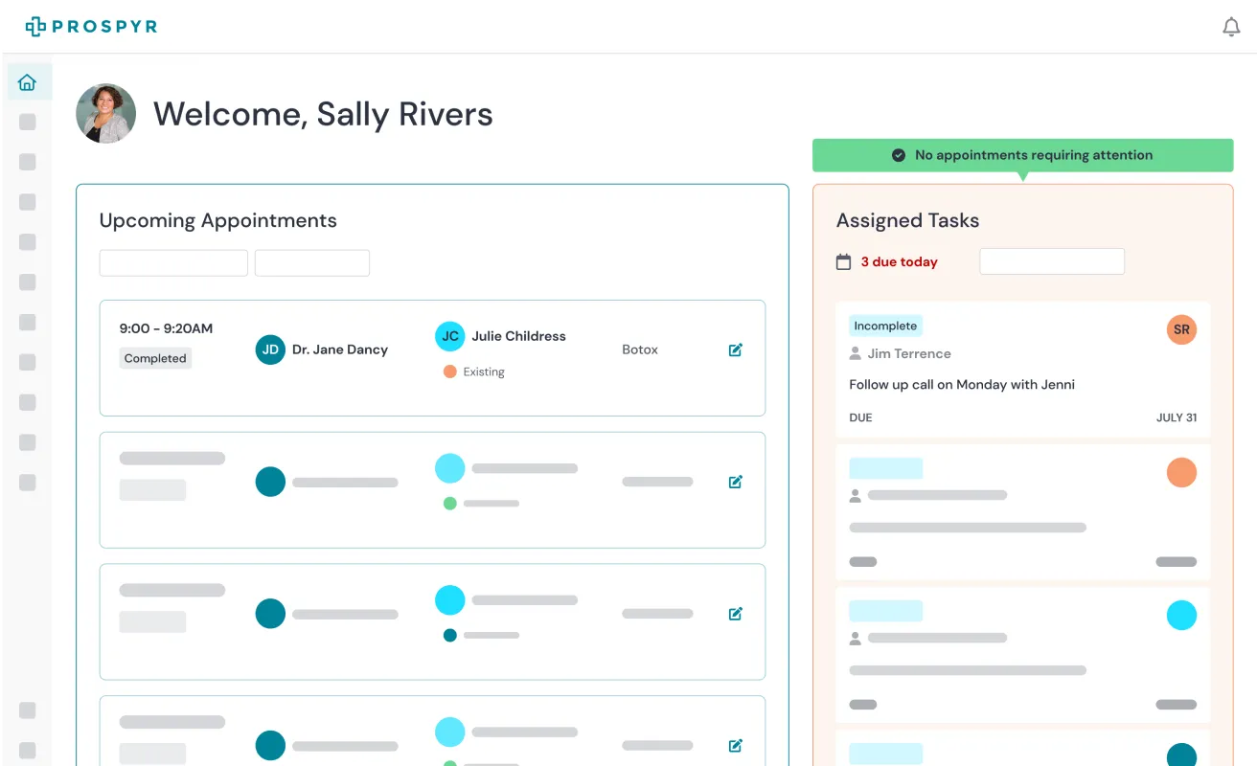Open the first filter field under Upcoming Appointments

click(173, 263)
